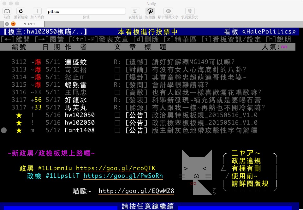Click post title 會計學很難讀嘛
Viewport: 303px width, 210px height.
(x=180, y=85)
